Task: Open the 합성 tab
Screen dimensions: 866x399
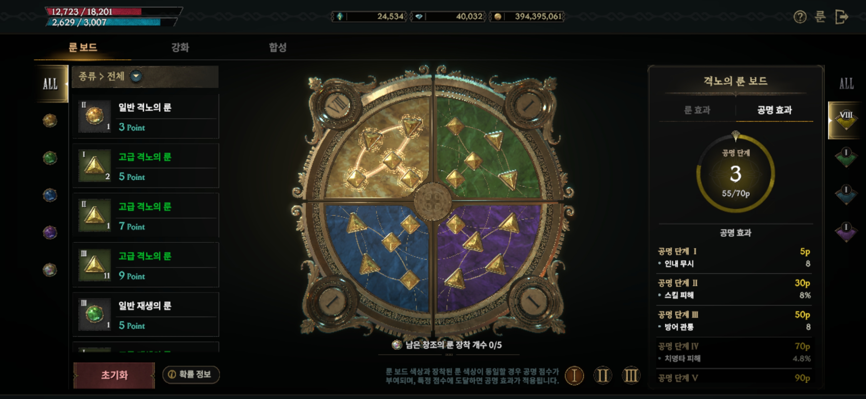Action: coord(278,47)
